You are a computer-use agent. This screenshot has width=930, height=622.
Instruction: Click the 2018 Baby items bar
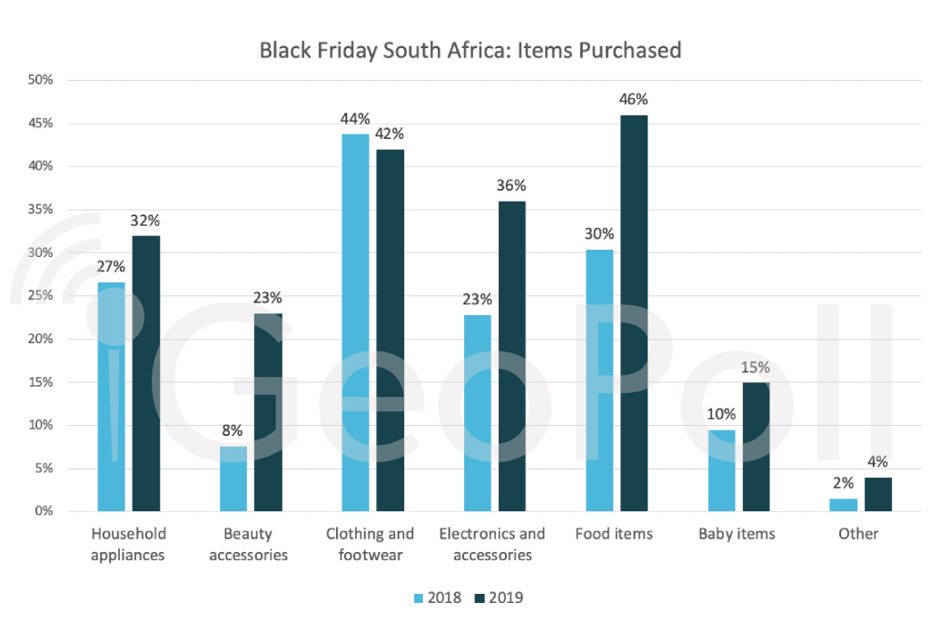coord(721,470)
